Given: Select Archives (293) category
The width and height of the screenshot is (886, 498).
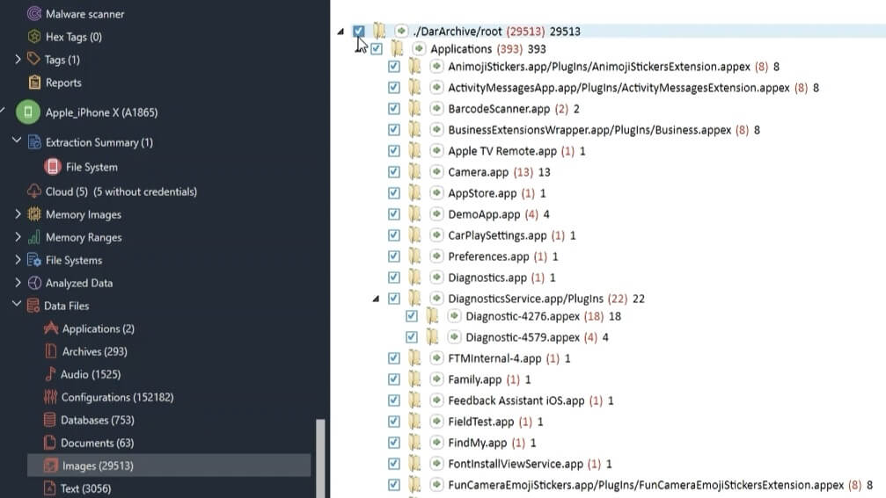Looking at the screenshot, I should (94, 351).
